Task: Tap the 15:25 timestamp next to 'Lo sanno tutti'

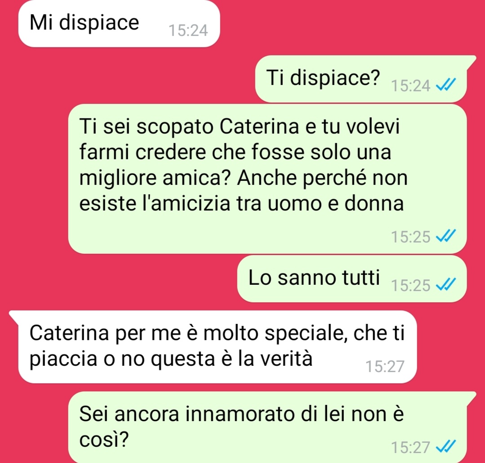Action: click(x=410, y=286)
